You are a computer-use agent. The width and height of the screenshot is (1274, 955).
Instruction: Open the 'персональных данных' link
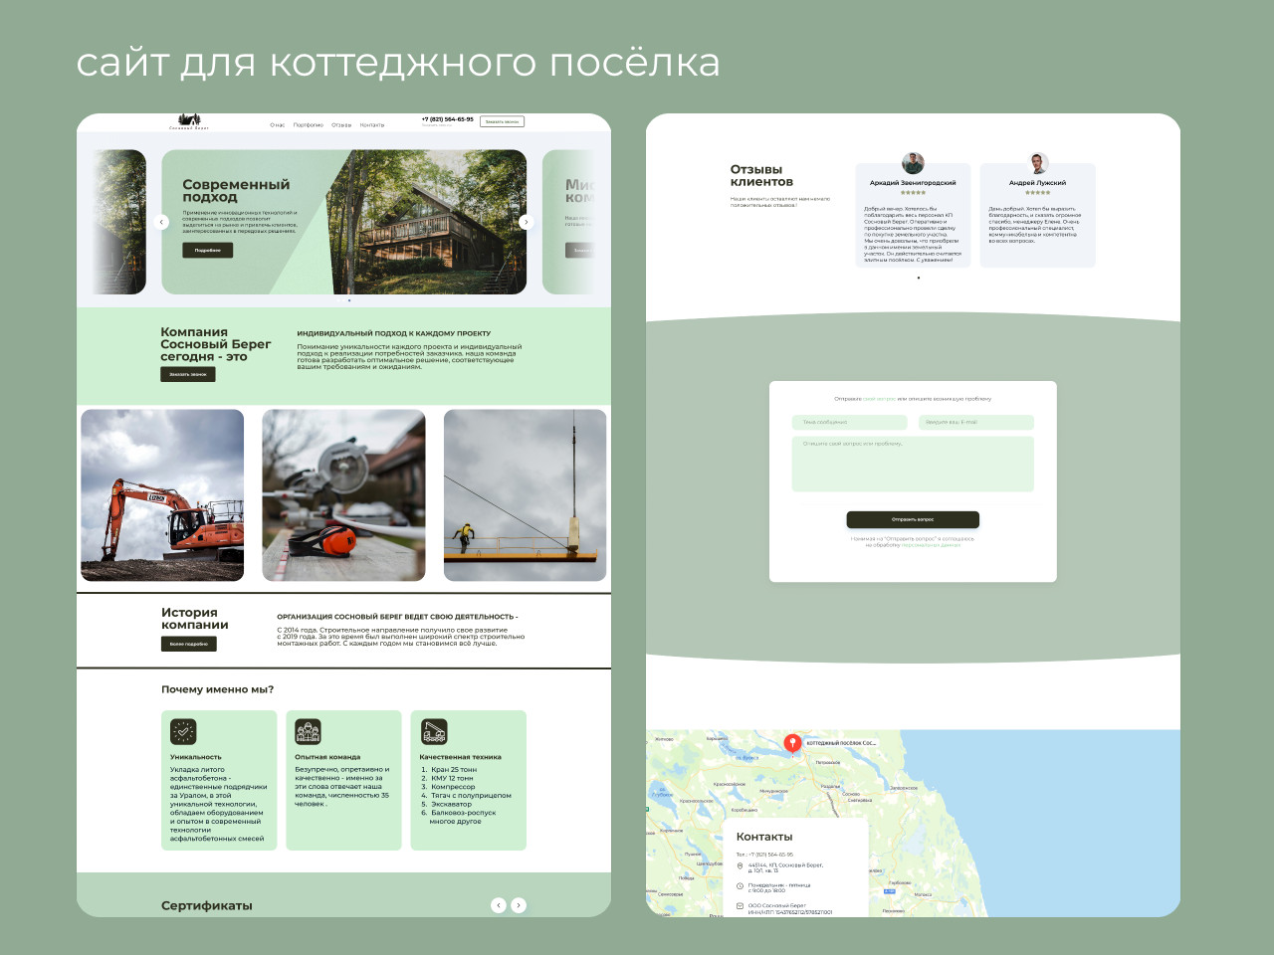coord(932,545)
